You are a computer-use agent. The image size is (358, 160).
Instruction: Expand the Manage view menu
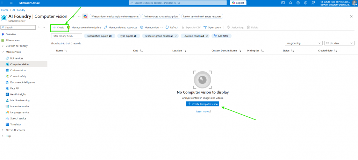coord(151,27)
